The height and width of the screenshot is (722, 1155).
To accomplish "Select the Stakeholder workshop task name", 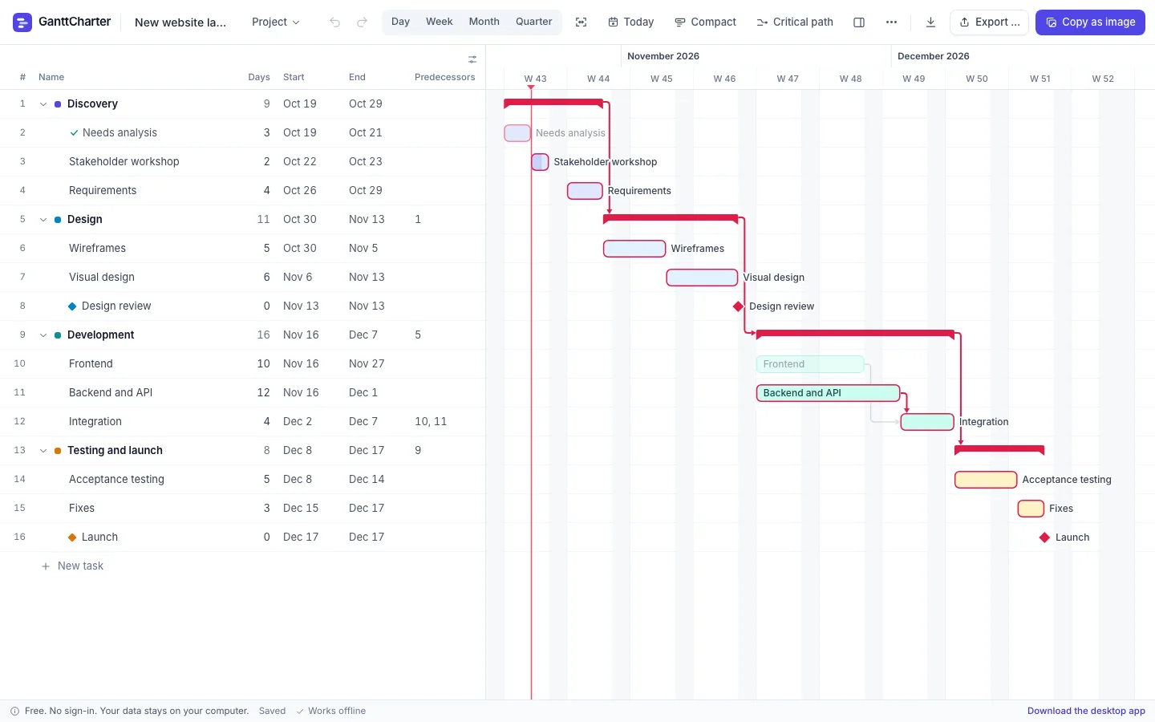I will 124,162.
